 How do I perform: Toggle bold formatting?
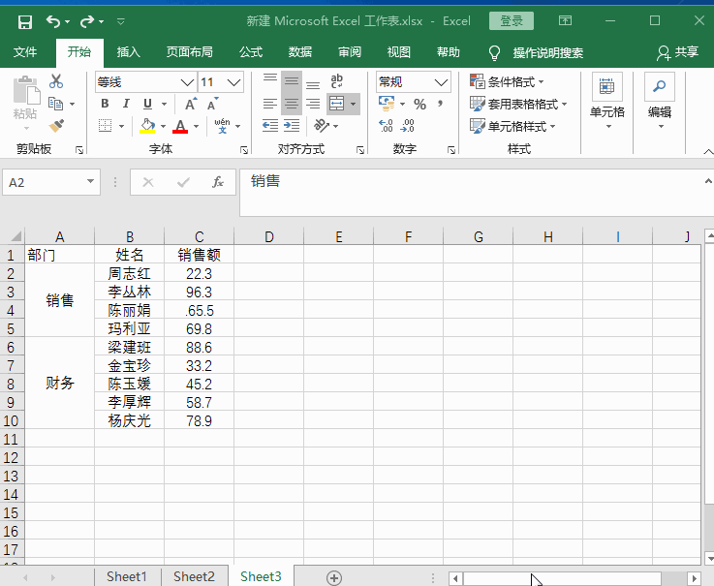pyautogui.click(x=106, y=104)
